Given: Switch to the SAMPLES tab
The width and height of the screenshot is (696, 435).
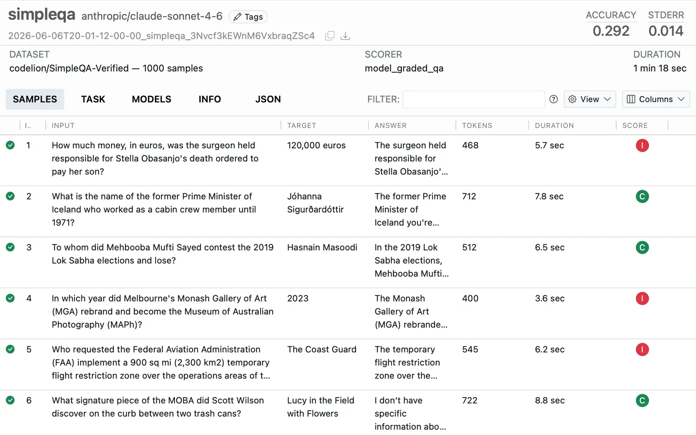Looking at the screenshot, I should 35,99.
